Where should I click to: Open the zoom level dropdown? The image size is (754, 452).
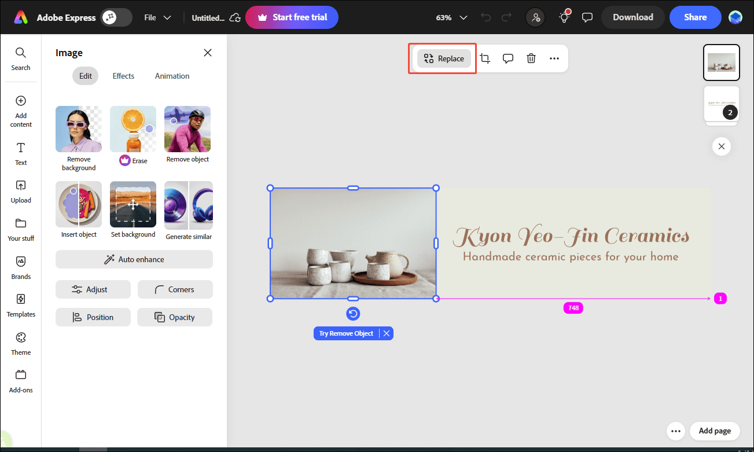point(451,17)
